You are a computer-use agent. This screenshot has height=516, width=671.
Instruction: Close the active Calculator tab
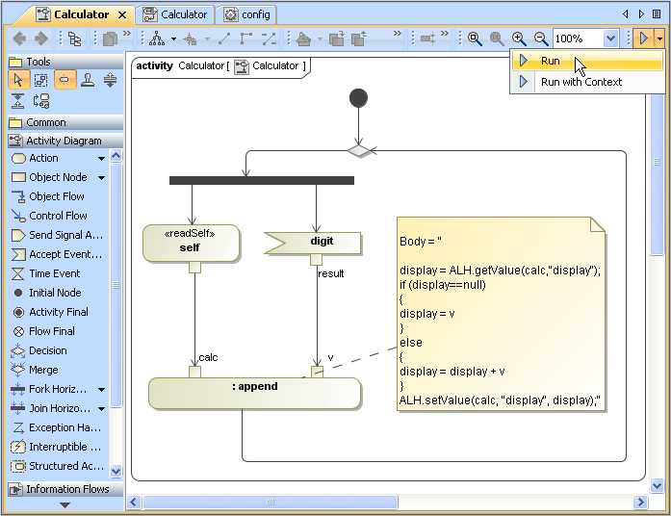pyautogui.click(x=121, y=14)
